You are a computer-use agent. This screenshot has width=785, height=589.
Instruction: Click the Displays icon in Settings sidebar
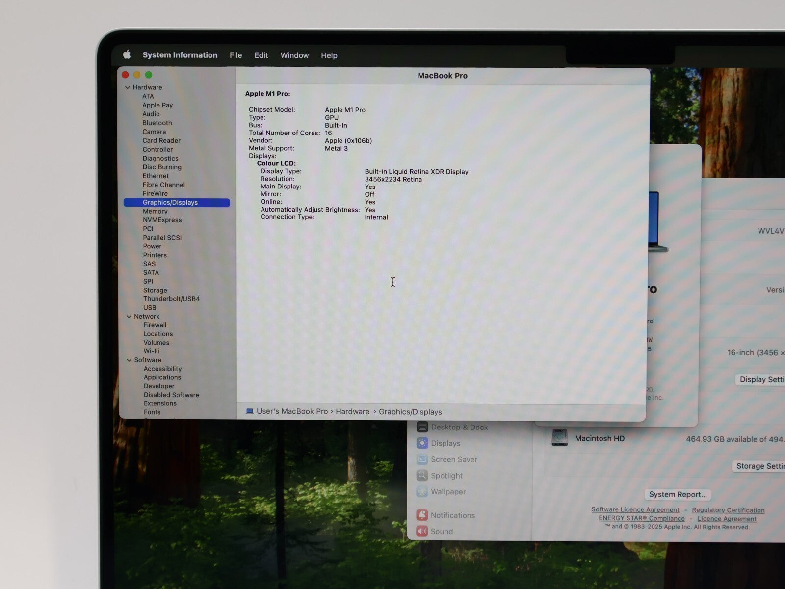coord(422,443)
